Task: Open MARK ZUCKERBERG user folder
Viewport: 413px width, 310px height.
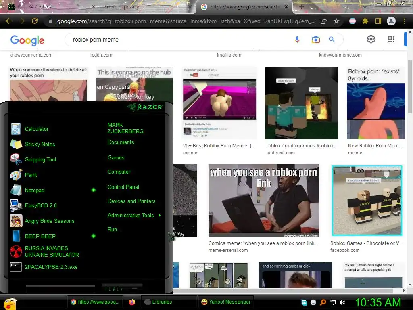Action: 125,128
